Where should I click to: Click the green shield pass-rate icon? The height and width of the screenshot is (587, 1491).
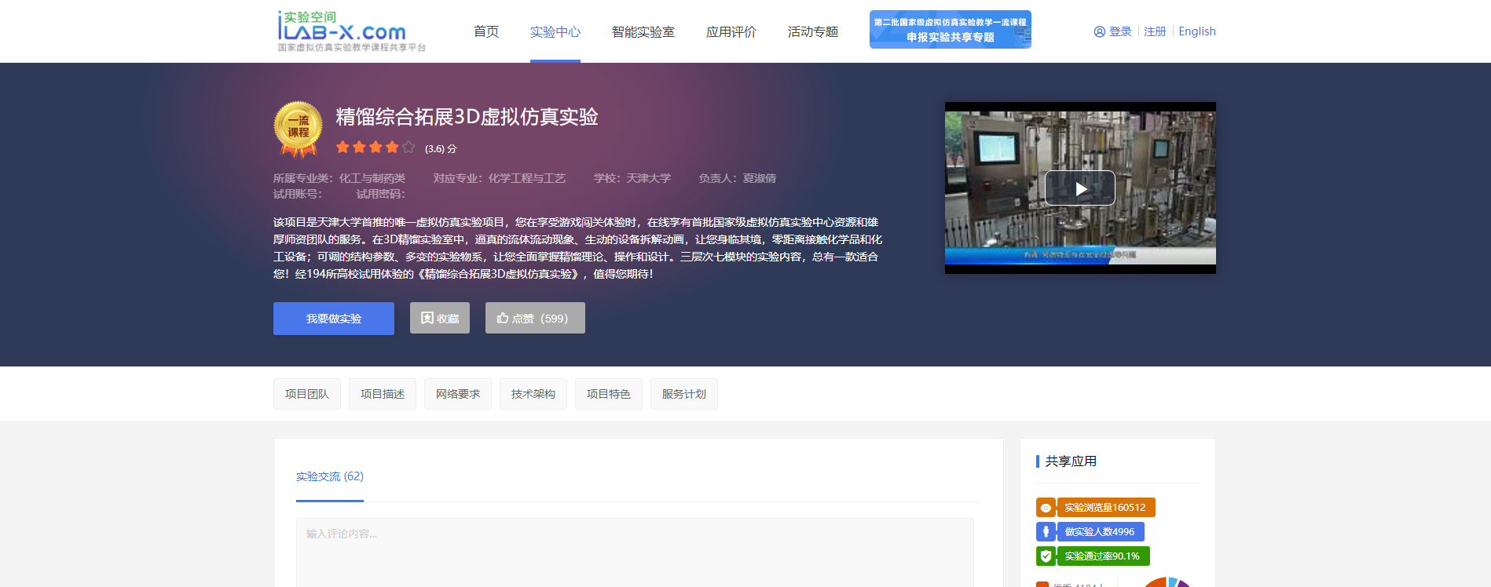click(x=1046, y=556)
